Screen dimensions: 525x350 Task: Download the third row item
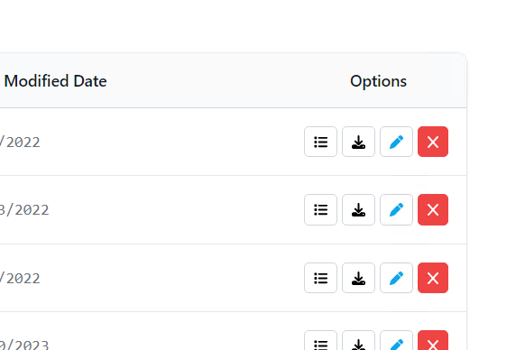358,278
